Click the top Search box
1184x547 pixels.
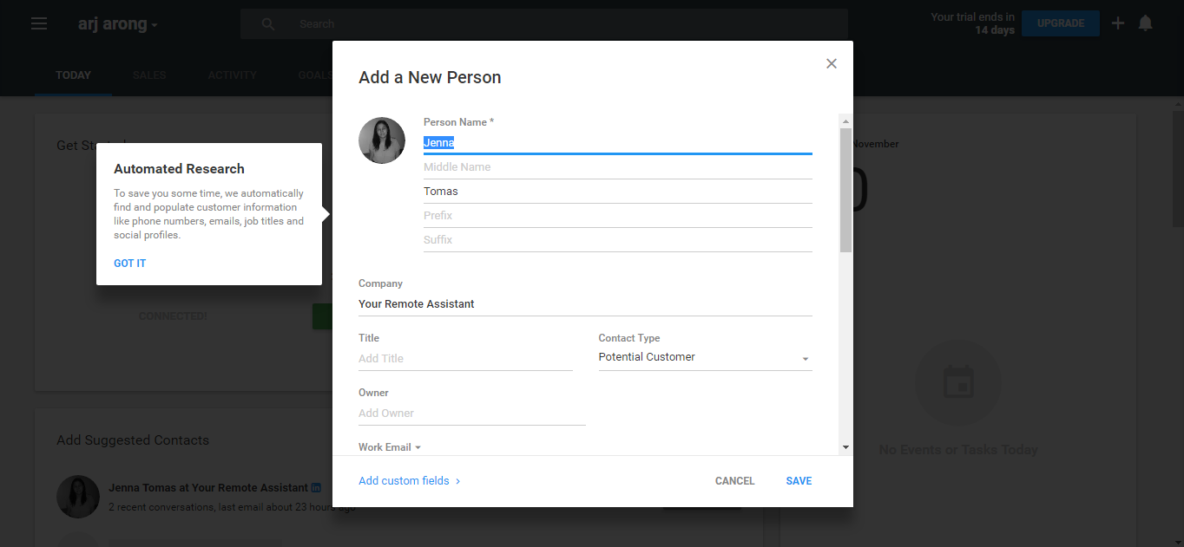(x=544, y=24)
